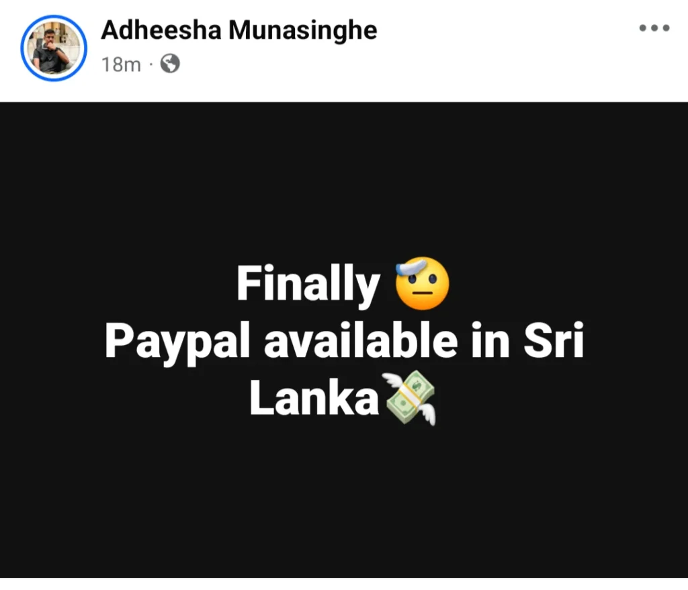Tap the word Finally in the post
Screen dimensions: 688x590
(x=308, y=285)
